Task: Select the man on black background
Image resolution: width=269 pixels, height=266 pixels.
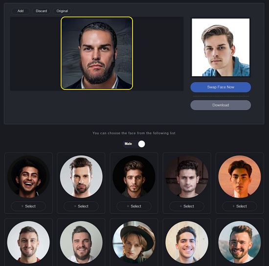Action: point(134,206)
